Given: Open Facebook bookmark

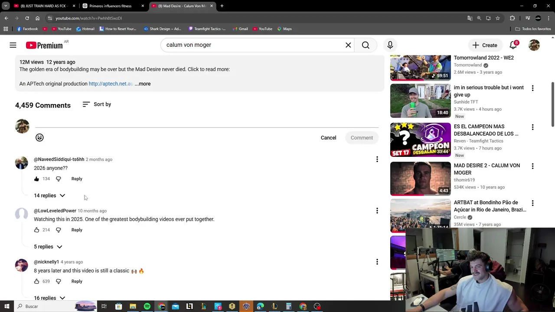Looking at the screenshot, I should click(x=27, y=29).
